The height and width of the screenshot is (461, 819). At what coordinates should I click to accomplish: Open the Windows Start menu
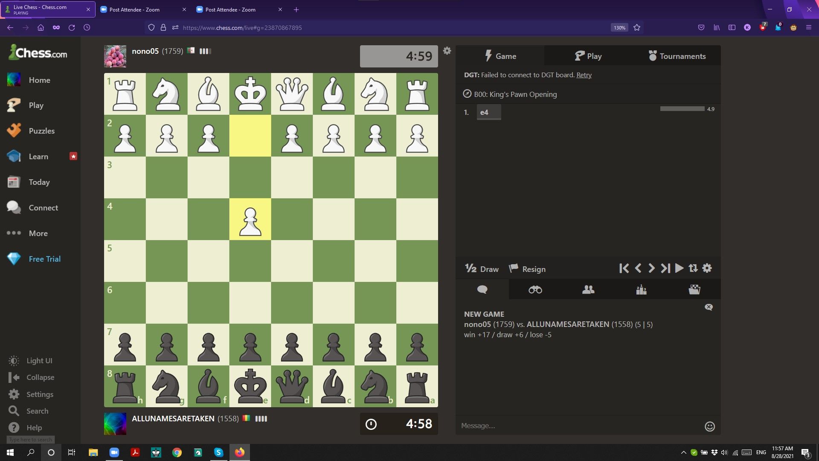pyautogui.click(x=10, y=452)
